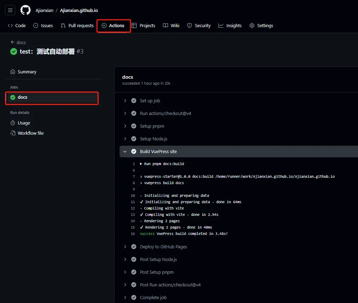Click status check icon for Build VuePress site
This screenshot has height=303, width=358.
(x=134, y=151)
